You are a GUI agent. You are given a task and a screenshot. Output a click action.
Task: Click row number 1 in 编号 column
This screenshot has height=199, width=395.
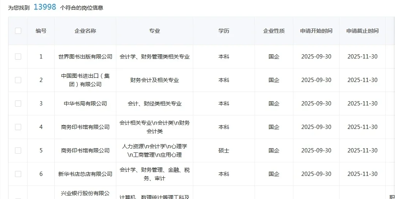point(41,57)
